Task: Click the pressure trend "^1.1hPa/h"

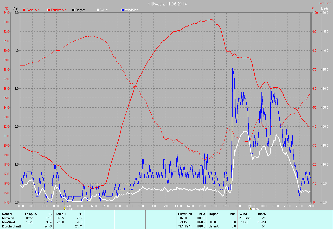Action: (x=184, y=226)
